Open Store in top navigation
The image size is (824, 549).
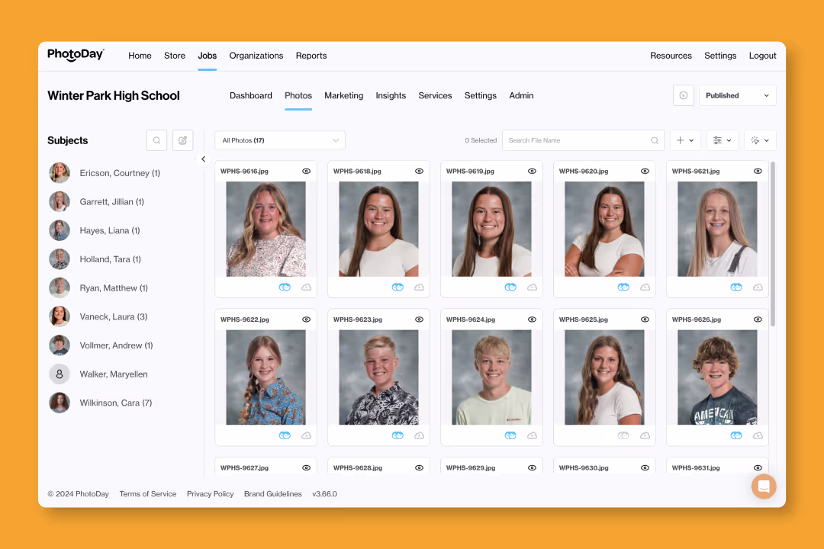[x=175, y=56]
